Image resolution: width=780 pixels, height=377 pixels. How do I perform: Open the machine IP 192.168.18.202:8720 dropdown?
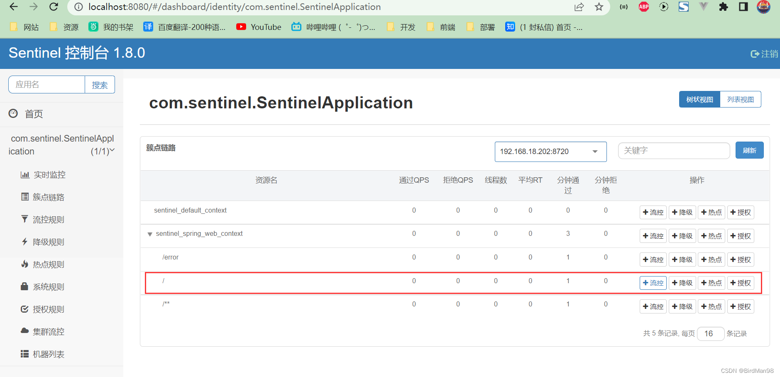tap(550, 152)
